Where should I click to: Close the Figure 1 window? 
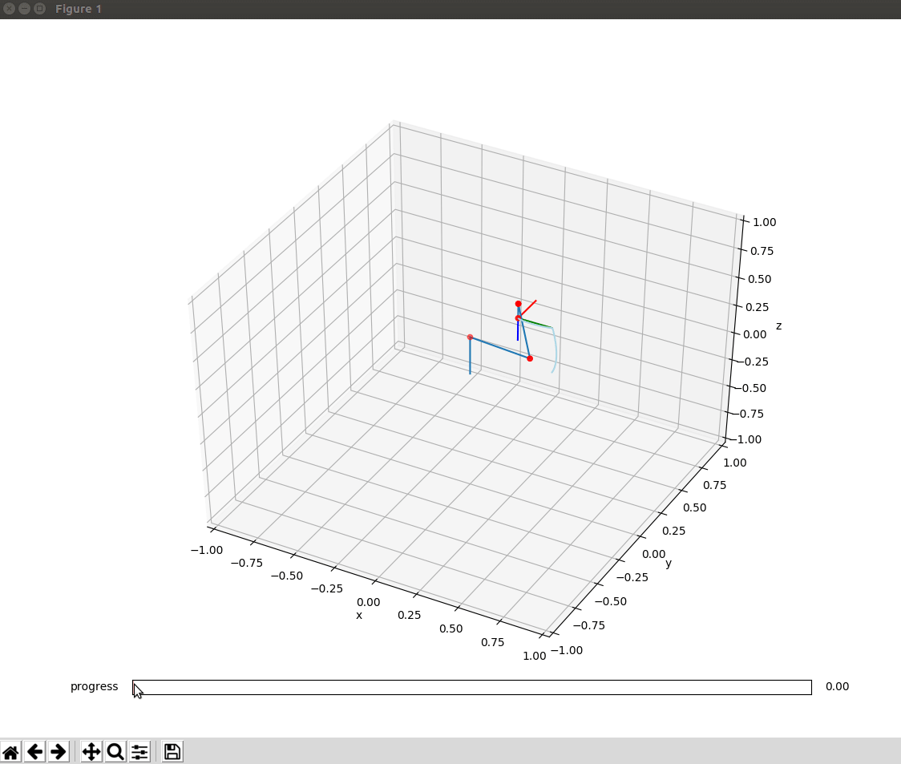pos(10,9)
